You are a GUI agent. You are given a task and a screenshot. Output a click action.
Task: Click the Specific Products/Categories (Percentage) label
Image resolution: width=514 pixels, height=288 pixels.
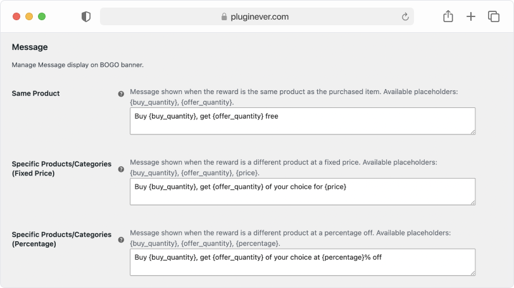pos(61,239)
